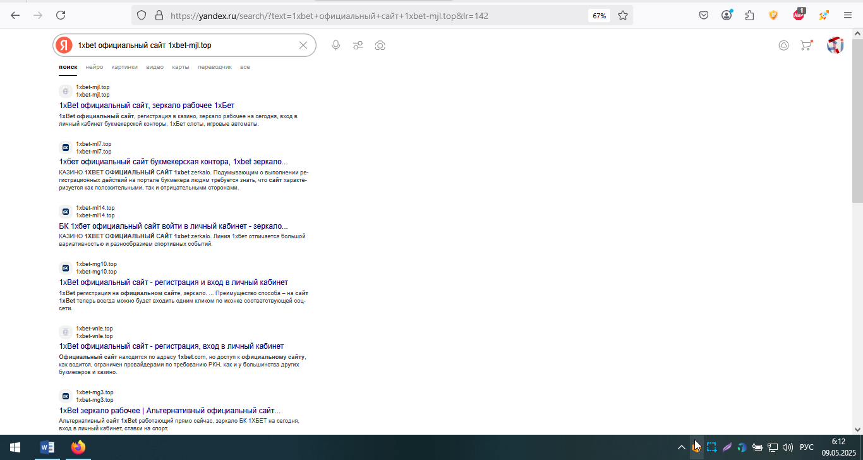Open result '1xBet официальный сайт, зеркало рабочее 1хБет'
Viewport: 863px width, 460px height.
[147, 106]
